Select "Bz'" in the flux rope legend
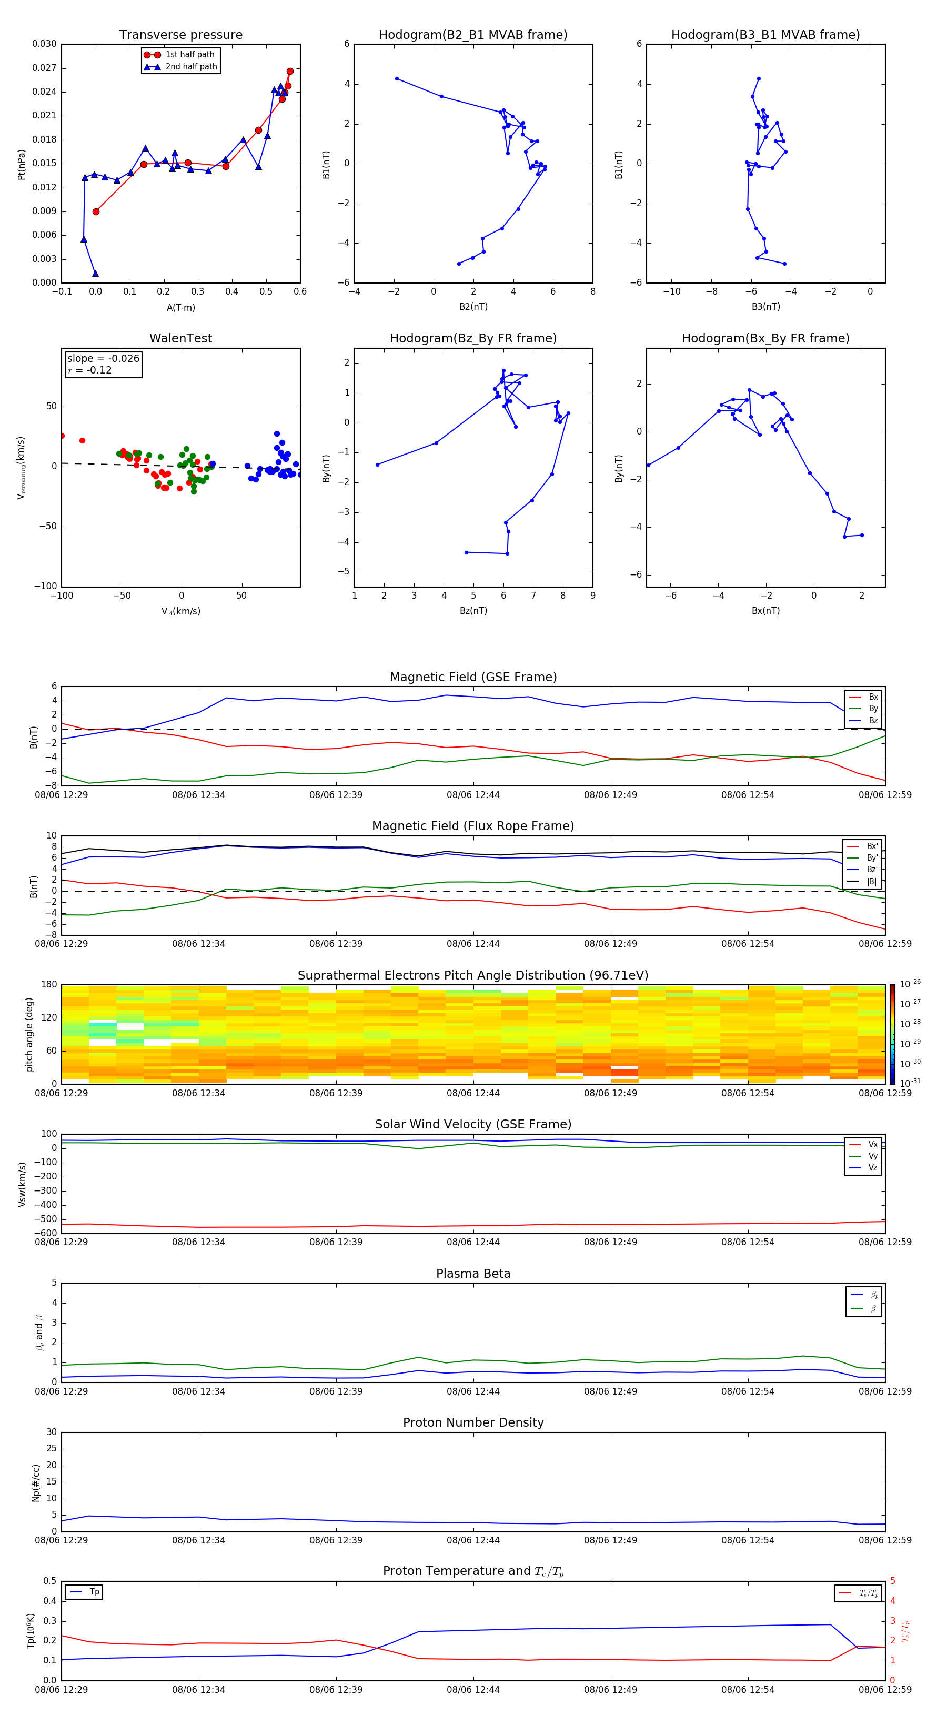 coord(863,870)
